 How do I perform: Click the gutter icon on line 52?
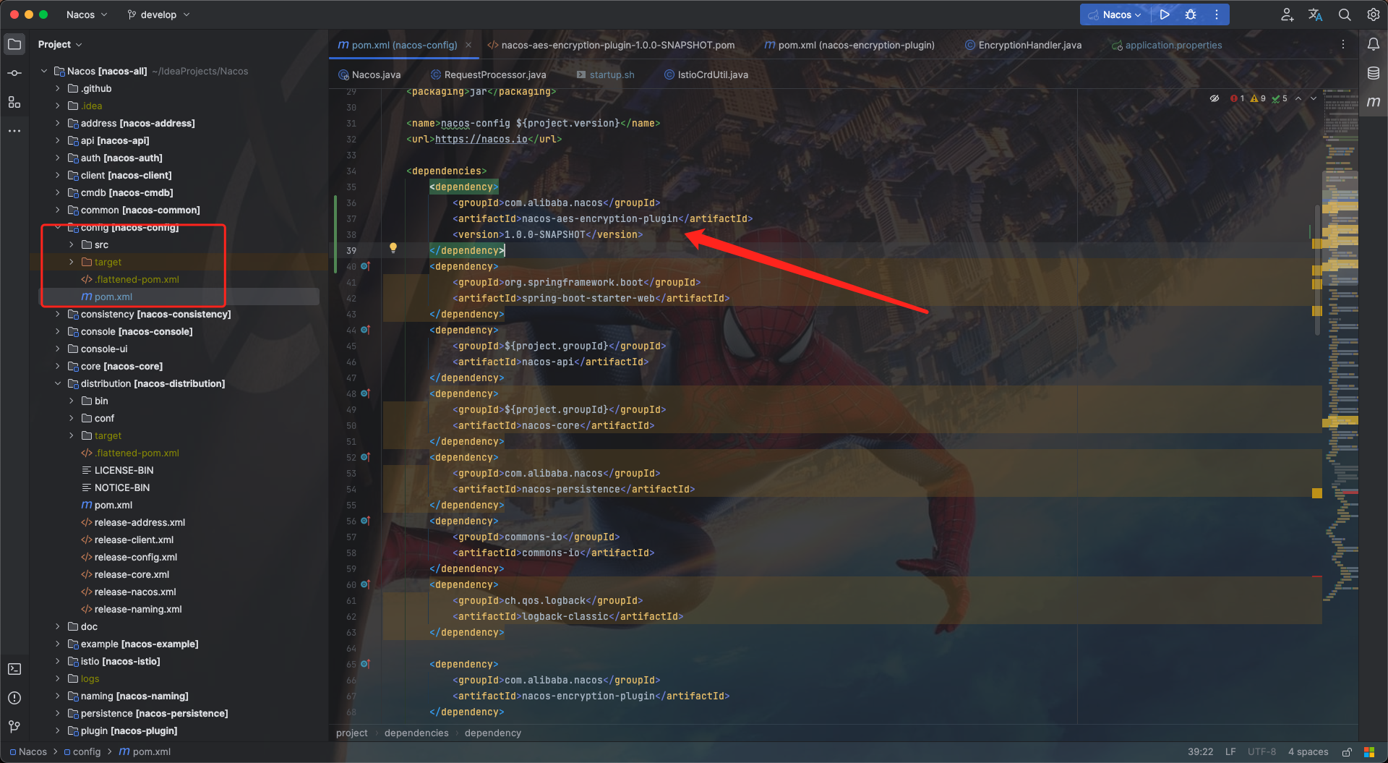click(365, 457)
